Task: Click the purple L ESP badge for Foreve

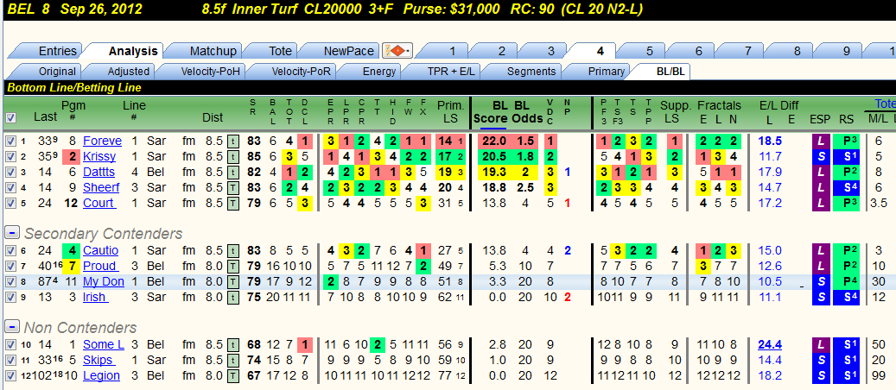Action: point(821,141)
